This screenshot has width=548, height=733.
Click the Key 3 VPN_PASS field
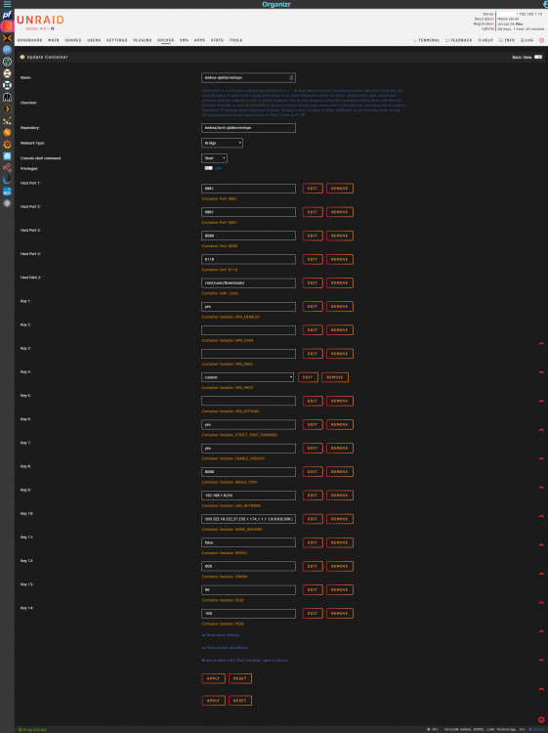pyautogui.click(x=248, y=354)
